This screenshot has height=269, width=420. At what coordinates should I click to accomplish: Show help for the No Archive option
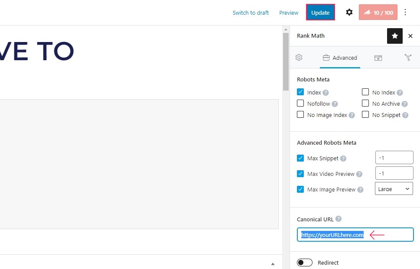click(404, 104)
